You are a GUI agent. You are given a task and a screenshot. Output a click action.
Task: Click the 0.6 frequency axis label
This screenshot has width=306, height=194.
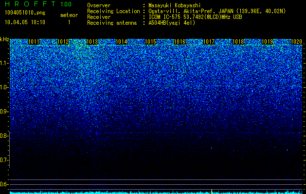click(4, 184)
